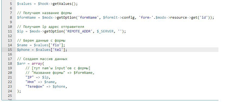
Task: Click line number 24 in the gutter
Action: [x=10, y=91]
